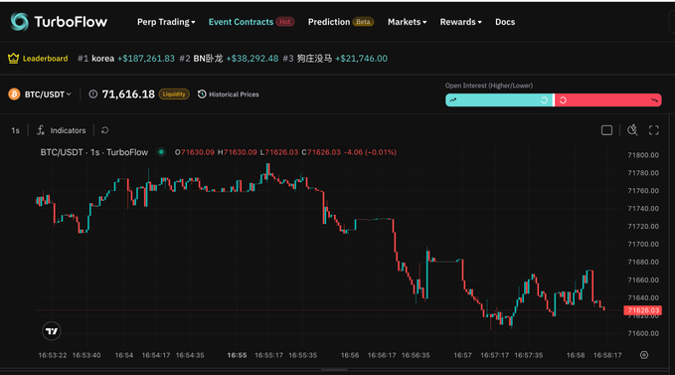Open the Prediction Beta page
Image resolution: width=675 pixels, height=375 pixels.
point(341,22)
